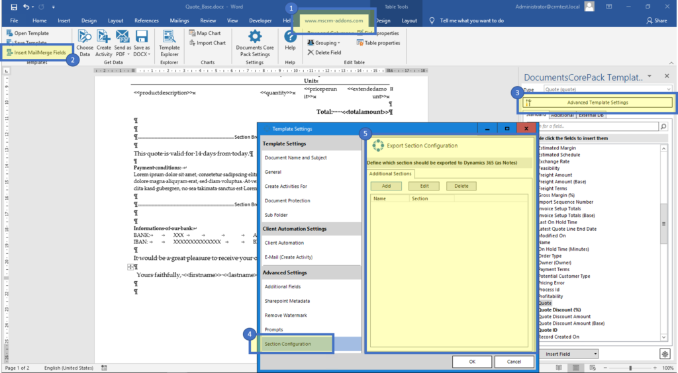Undo the last action in the title bar
678x373 pixels.
coord(26,7)
